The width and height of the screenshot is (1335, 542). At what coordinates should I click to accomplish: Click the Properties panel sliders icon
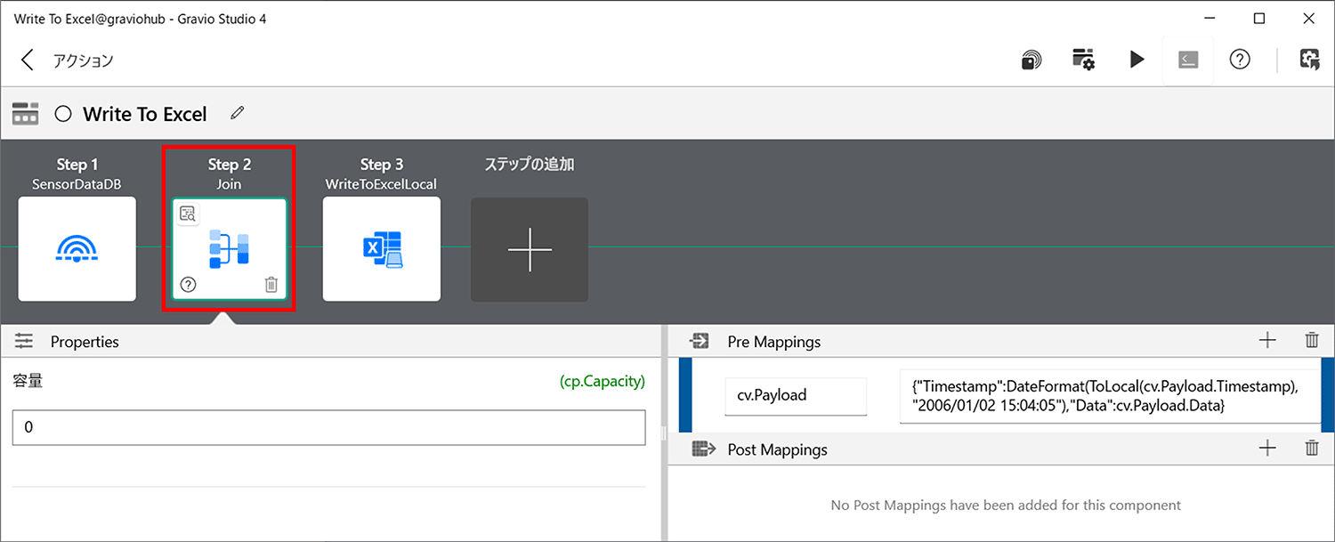pos(24,341)
